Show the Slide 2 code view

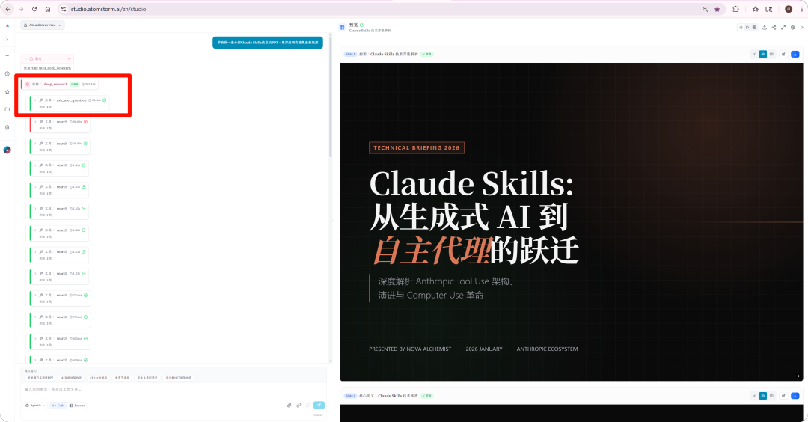(x=754, y=396)
